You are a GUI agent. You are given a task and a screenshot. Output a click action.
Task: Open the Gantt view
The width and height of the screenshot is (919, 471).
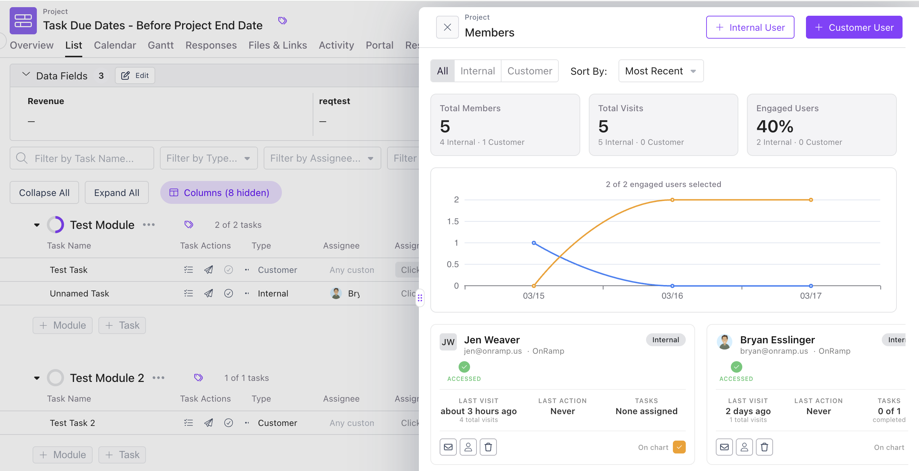tap(161, 45)
